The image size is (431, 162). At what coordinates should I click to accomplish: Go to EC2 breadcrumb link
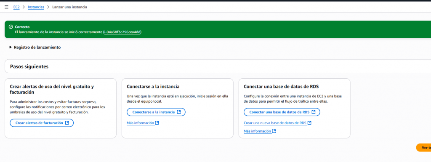[x=16, y=7]
